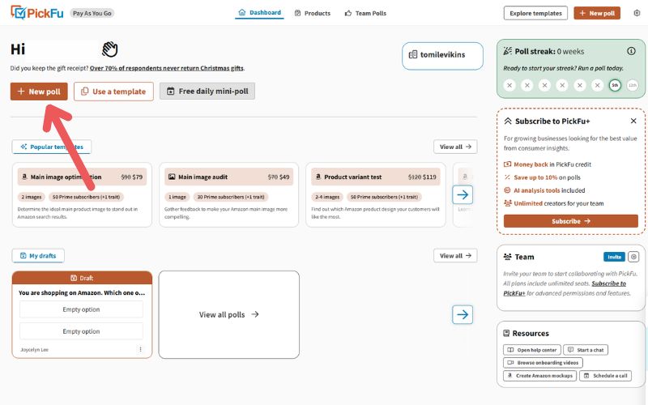Click the top-right New poll button
This screenshot has height=405, width=648.
[x=597, y=13]
